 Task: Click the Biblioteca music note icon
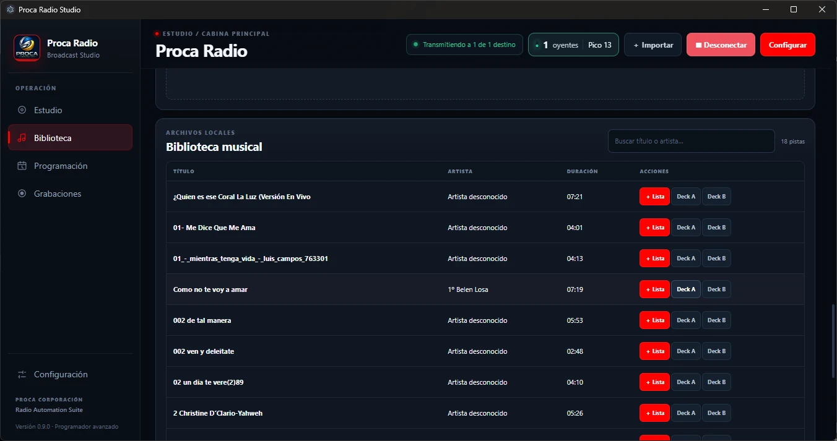click(22, 138)
